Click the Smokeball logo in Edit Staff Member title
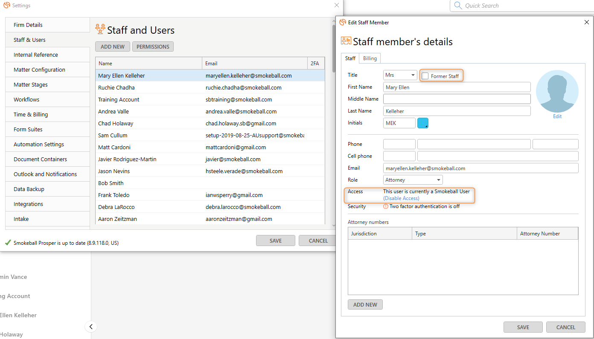Screen dimensions: 594x339 click(x=342, y=22)
